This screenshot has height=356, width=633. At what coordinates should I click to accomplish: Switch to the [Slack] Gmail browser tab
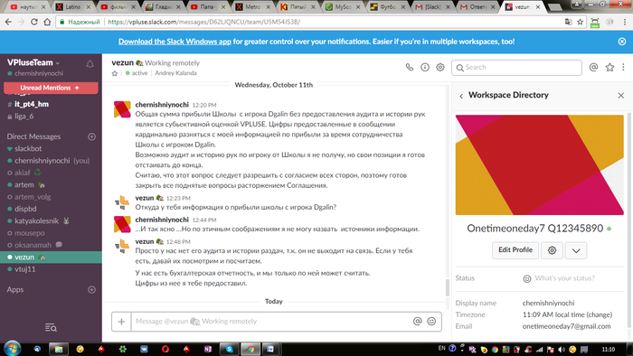pyautogui.click(x=433, y=7)
